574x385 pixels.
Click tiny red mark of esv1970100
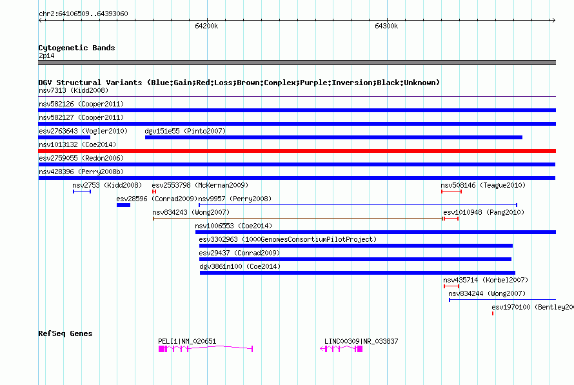point(493,313)
